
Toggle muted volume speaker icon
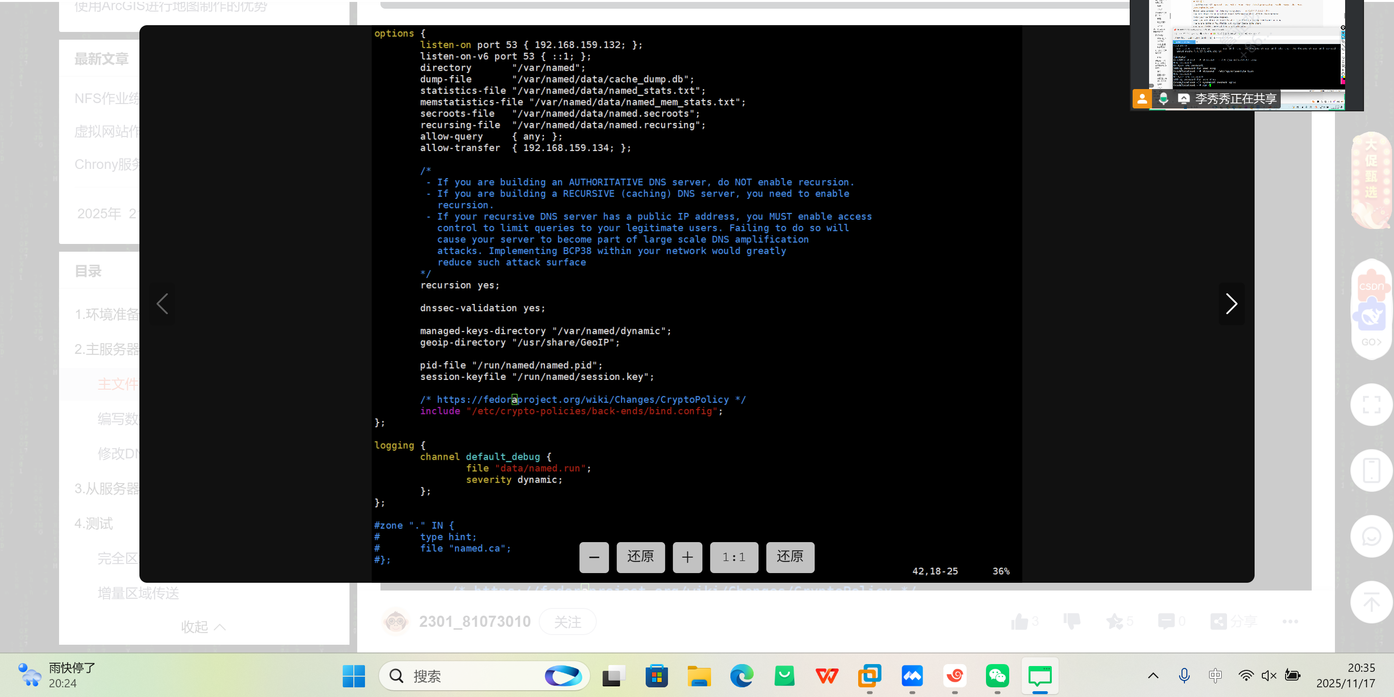pos(1269,675)
